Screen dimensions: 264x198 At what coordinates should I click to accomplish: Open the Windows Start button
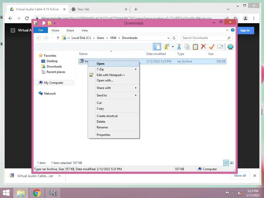(6, 193)
